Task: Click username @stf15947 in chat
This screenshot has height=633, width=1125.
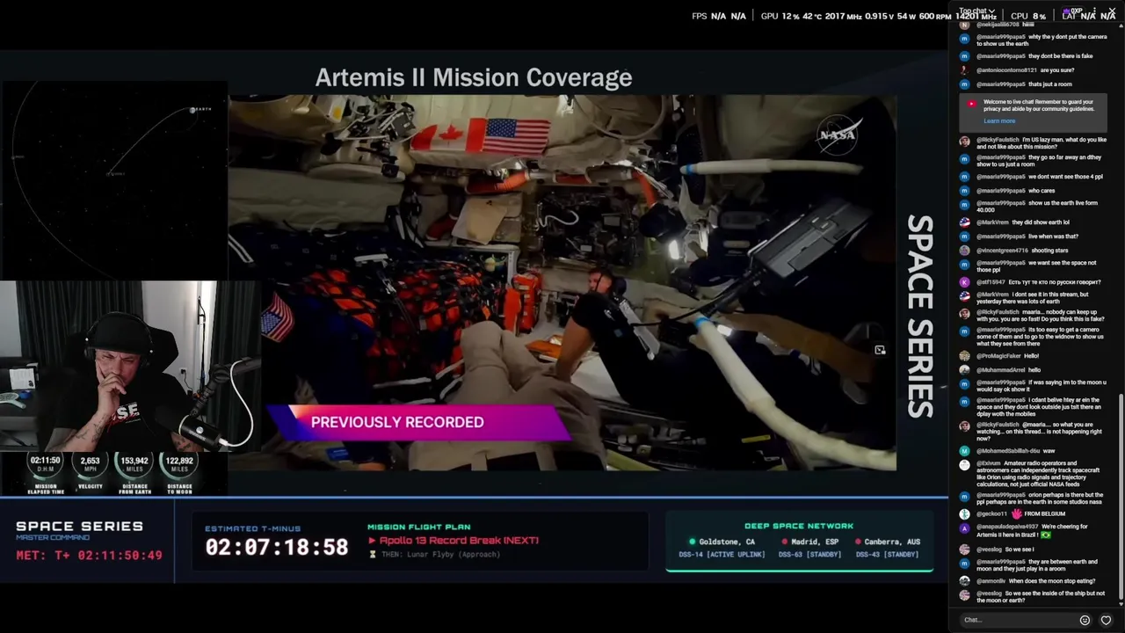Action: click(x=992, y=282)
